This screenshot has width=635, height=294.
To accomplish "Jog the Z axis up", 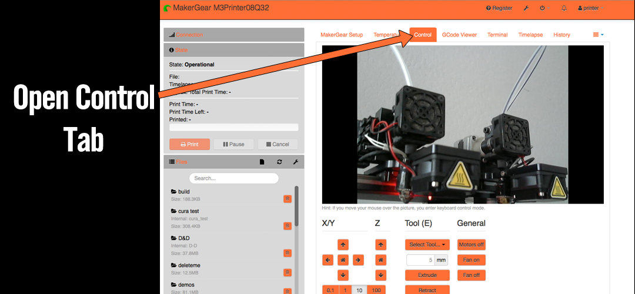I will coord(381,244).
